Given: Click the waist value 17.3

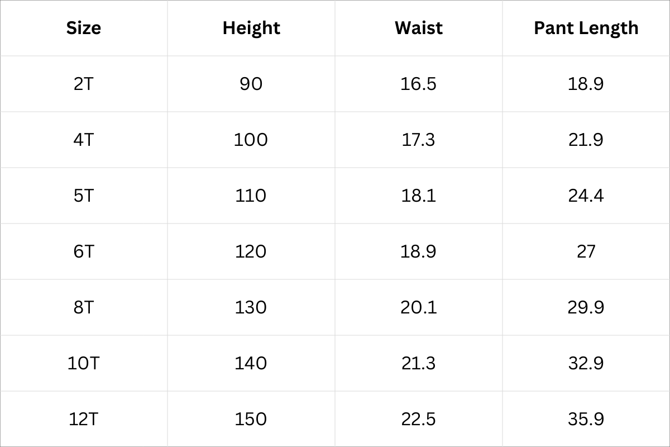Looking at the screenshot, I should click(419, 140).
